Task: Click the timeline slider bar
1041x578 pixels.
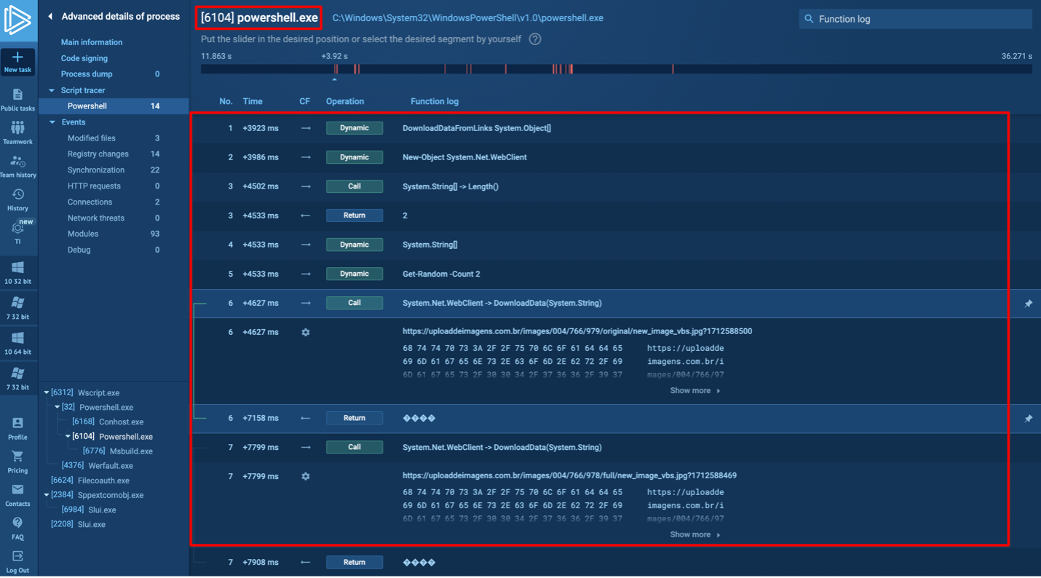Action: [x=615, y=69]
